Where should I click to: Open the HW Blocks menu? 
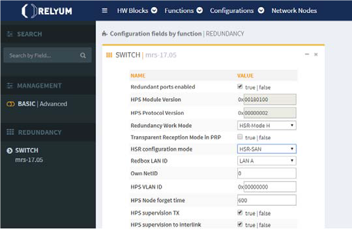point(137,10)
